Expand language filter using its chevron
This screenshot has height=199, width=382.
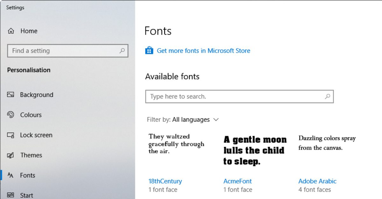pyautogui.click(x=216, y=120)
